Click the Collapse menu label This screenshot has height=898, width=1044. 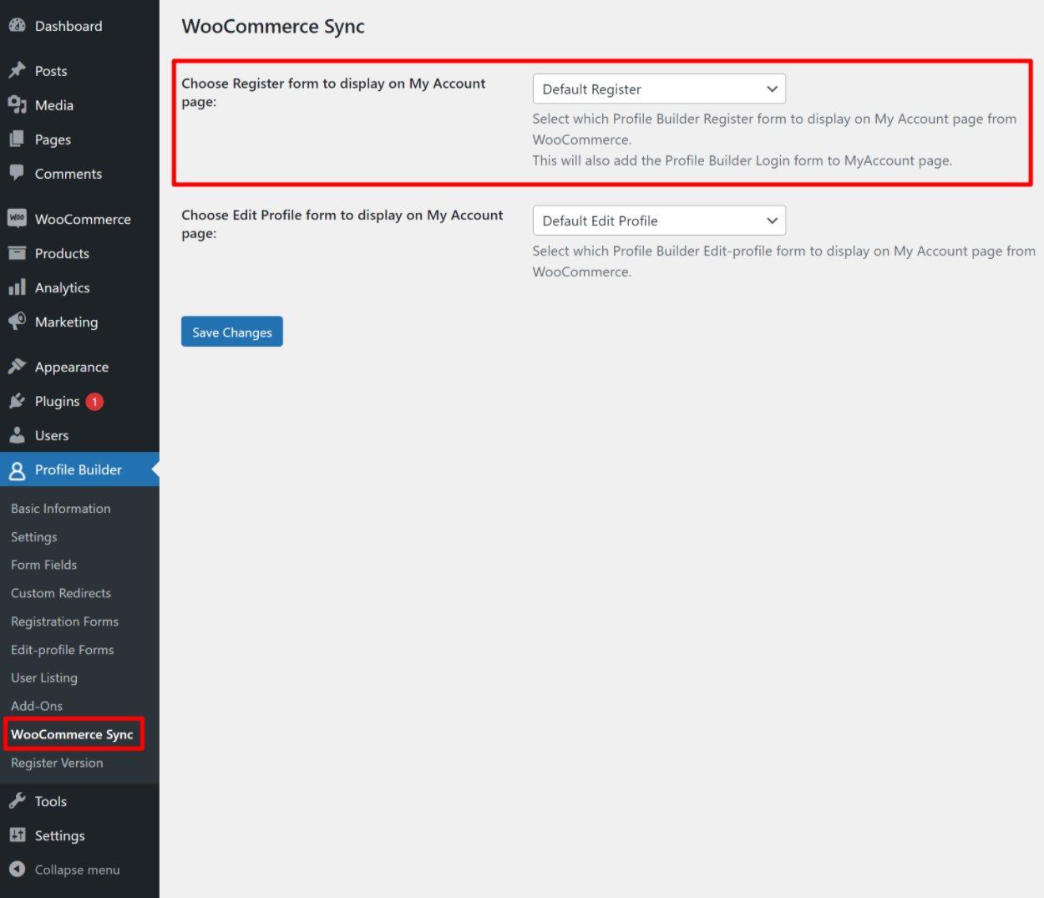click(x=77, y=870)
